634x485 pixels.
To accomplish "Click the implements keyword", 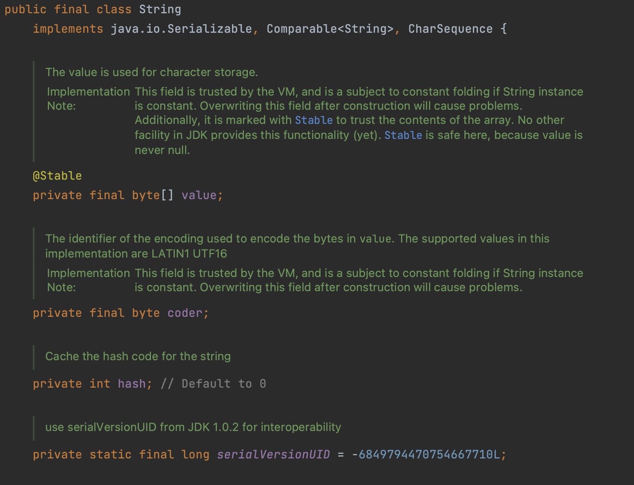I will click(x=67, y=28).
